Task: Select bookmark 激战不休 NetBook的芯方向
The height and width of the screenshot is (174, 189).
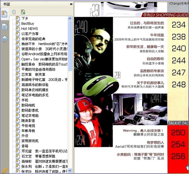Action: tap(44, 44)
